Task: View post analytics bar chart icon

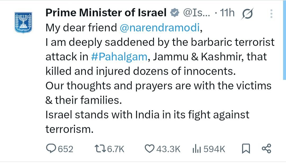Action: 196,148
